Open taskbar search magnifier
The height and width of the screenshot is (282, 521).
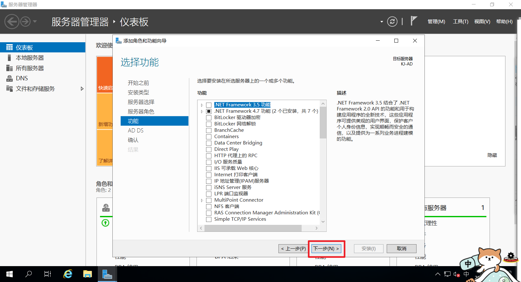29,274
